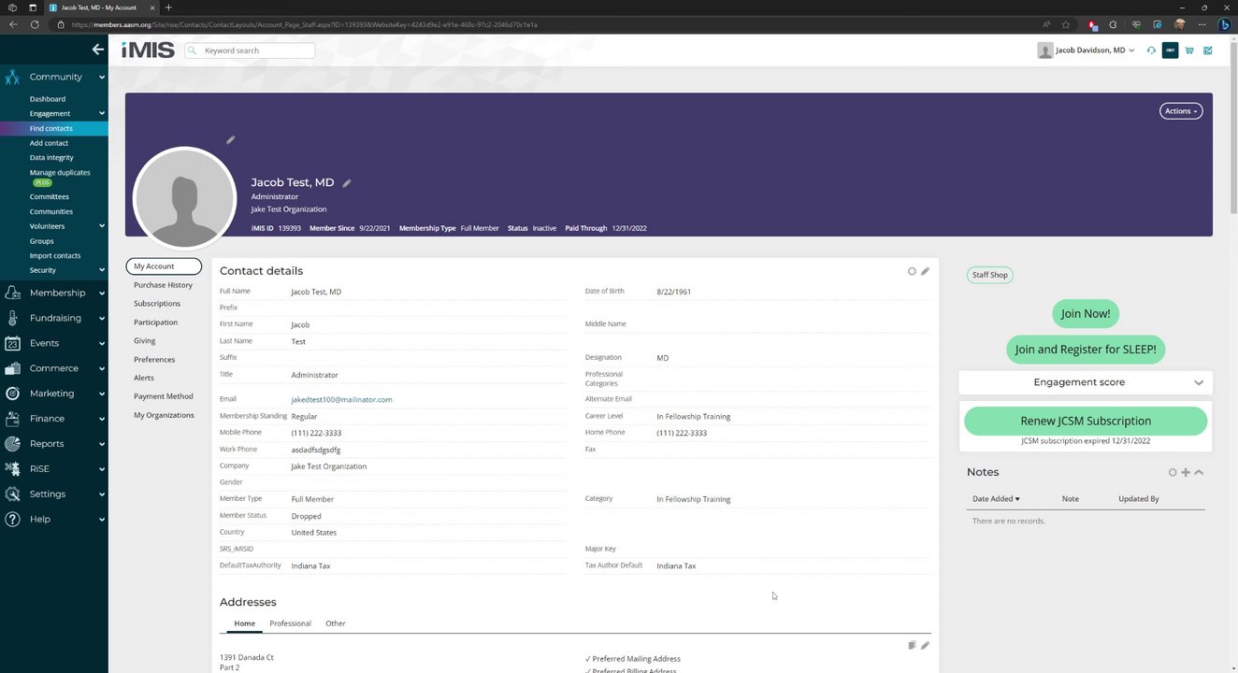Screen dimensions: 1238x673
Task: Open the RiSE section icon
Action: tap(12, 468)
